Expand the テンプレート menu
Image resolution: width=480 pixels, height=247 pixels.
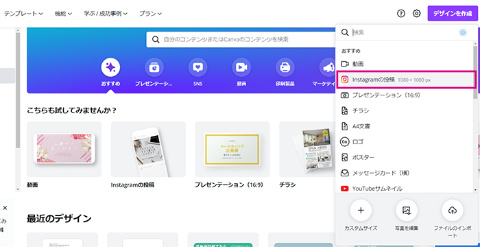point(23,14)
